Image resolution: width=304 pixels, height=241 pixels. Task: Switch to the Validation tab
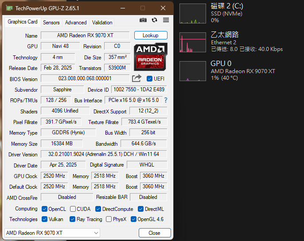tap(102, 23)
